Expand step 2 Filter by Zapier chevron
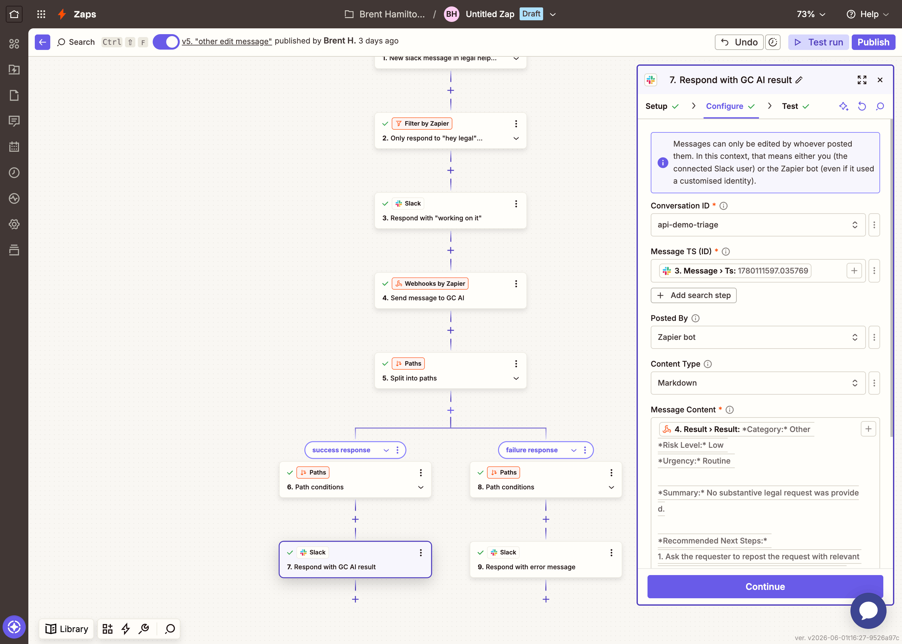 [516, 139]
